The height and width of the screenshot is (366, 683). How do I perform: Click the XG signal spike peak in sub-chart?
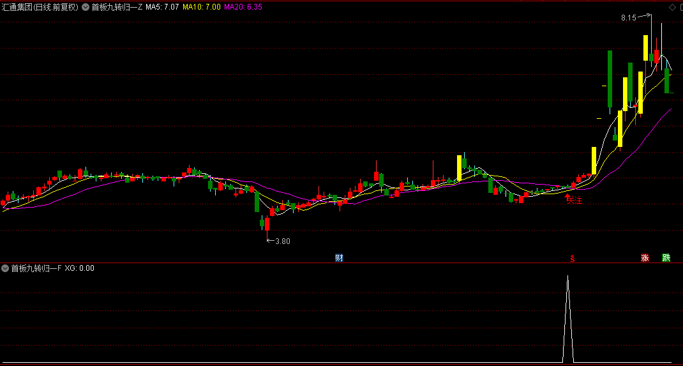(567, 276)
